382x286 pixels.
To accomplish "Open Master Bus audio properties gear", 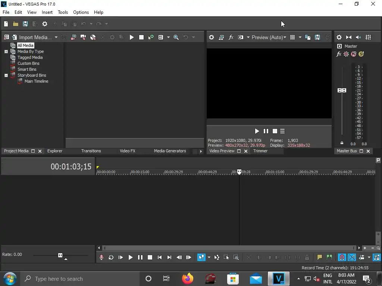I will click(x=339, y=37).
